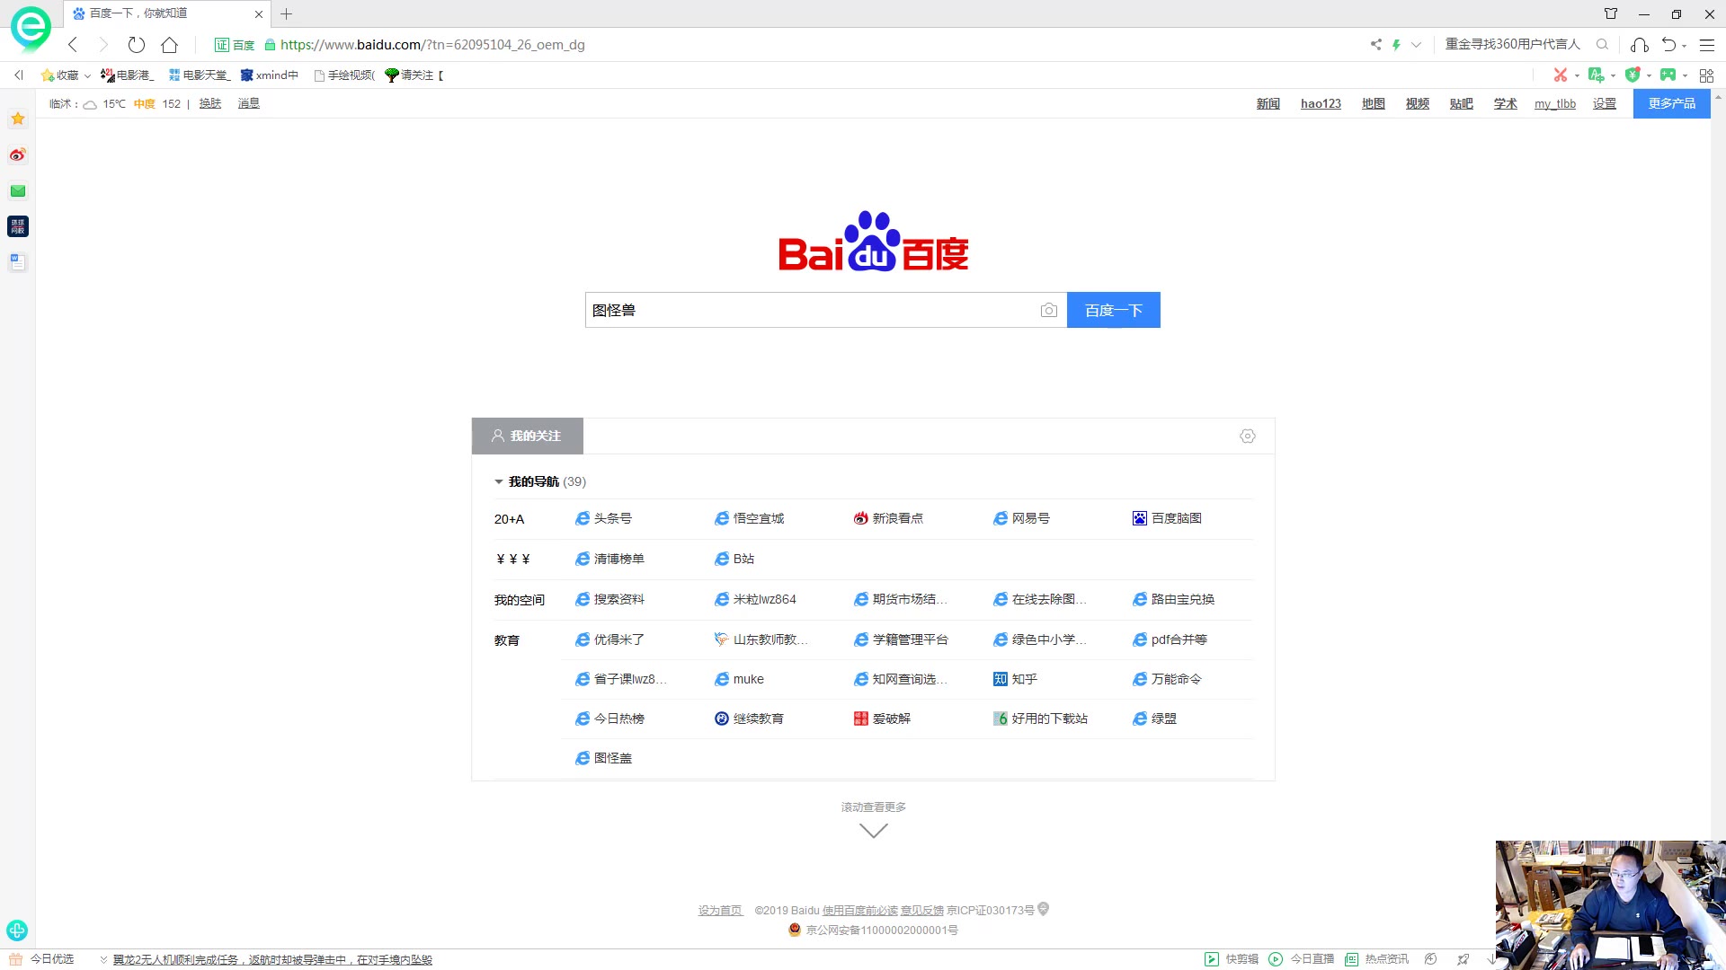1726x970 pixels.
Task: Click 今日直播 in the status bar
Action: (1302, 959)
